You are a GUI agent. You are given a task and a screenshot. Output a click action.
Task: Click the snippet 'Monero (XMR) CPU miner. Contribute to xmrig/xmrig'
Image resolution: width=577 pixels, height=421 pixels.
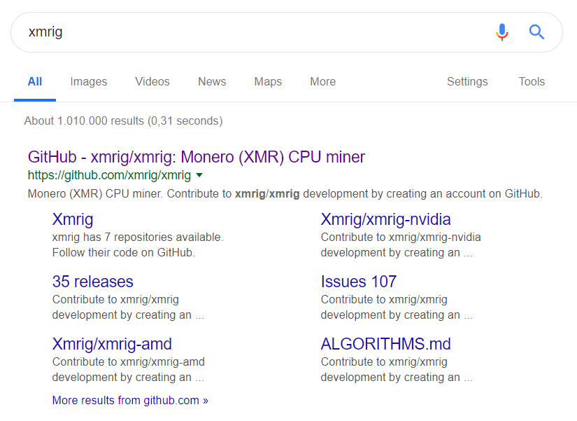[164, 194]
